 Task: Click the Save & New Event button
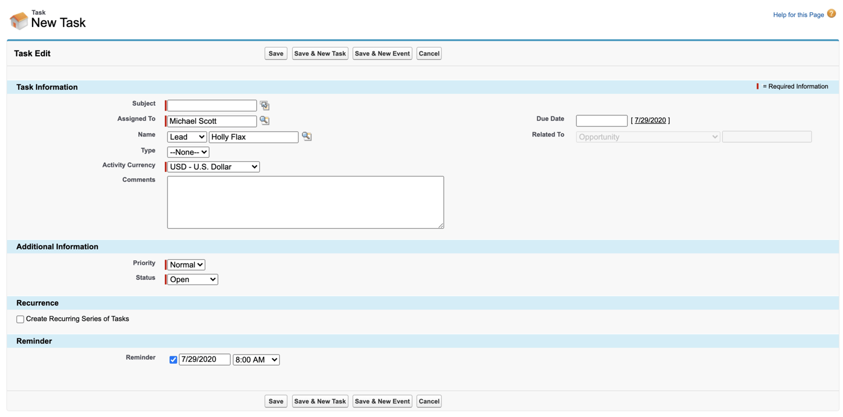click(x=382, y=53)
